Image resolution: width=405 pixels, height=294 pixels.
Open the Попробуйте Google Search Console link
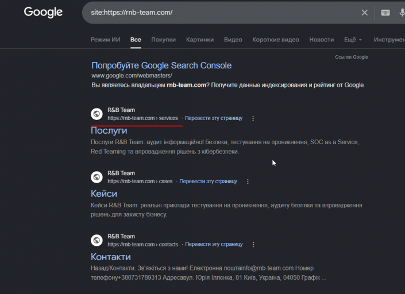click(x=161, y=65)
